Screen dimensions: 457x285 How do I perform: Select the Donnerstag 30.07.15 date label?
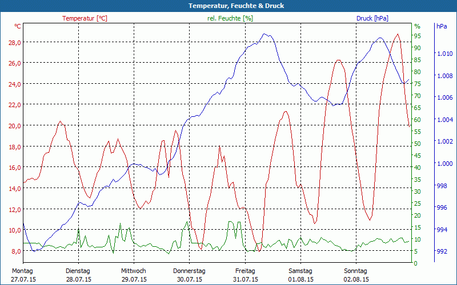(x=189, y=275)
